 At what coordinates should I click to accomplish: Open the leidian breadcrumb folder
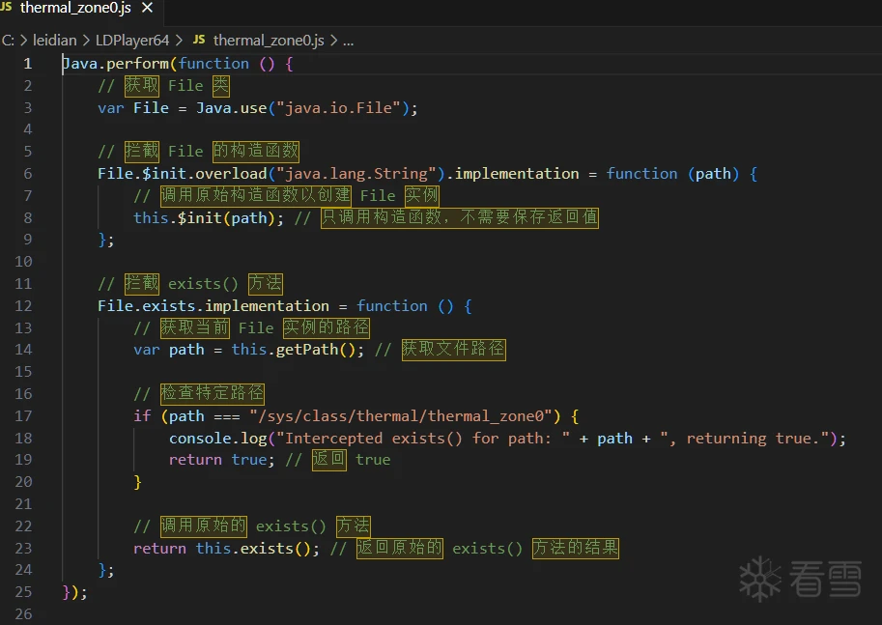pyautogui.click(x=54, y=41)
